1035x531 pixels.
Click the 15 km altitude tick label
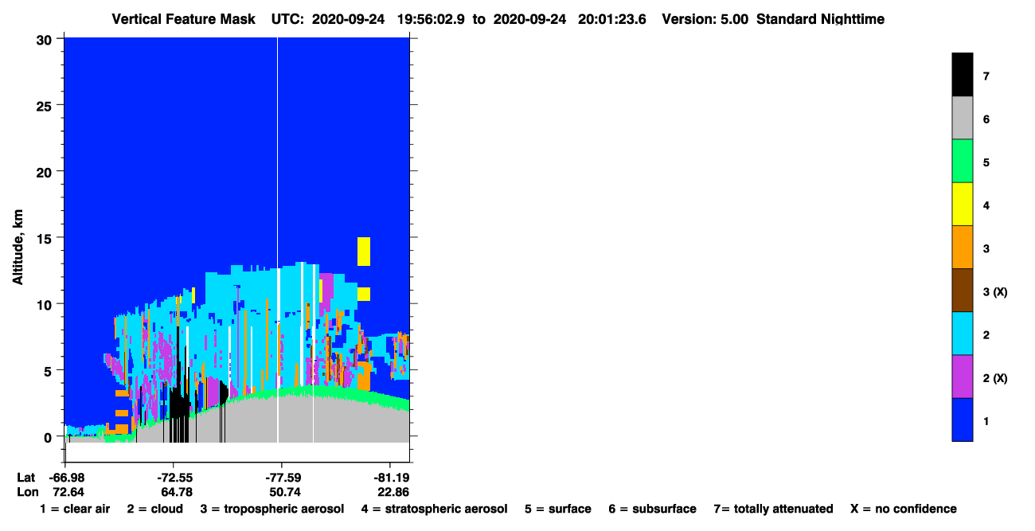pyautogui.click(x=45, y=238)
